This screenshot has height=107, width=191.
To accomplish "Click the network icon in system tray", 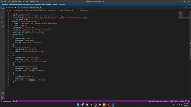I will tap(179, 105).
